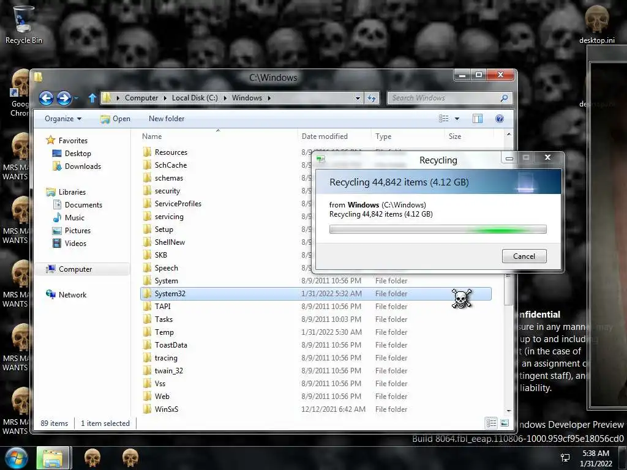The width and height of the screenshot is (627, 470).
Task: Select the ServiceProfiles folder
Action: 178,203
